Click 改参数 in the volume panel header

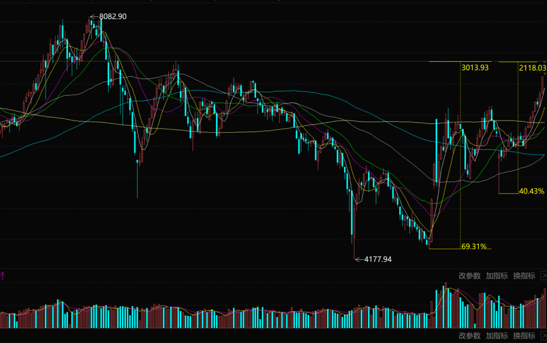pyautogui.click(x=470, y=276)
